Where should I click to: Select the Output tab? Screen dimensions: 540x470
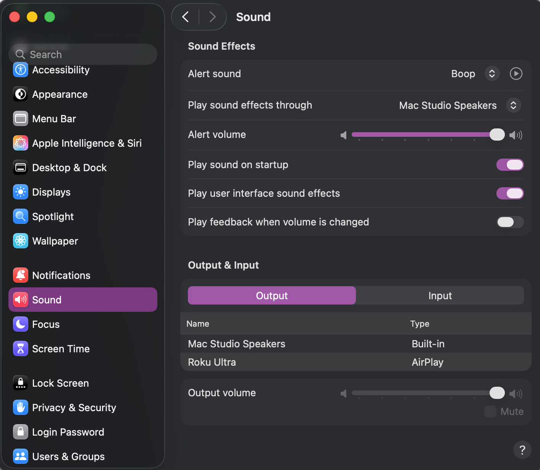(x=272, y=296)
